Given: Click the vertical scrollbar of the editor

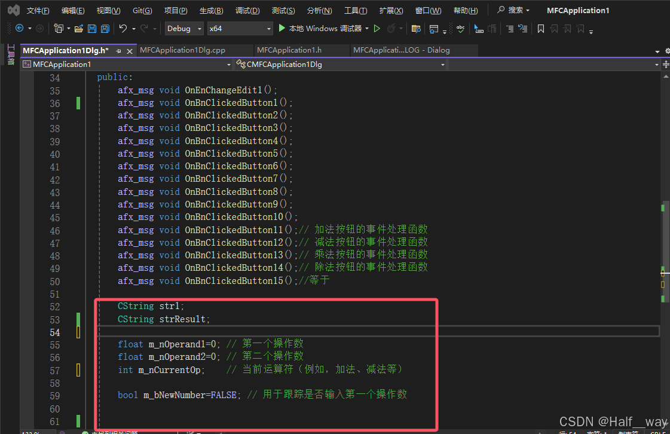Looking at the screenshot, I should point(665,250).
